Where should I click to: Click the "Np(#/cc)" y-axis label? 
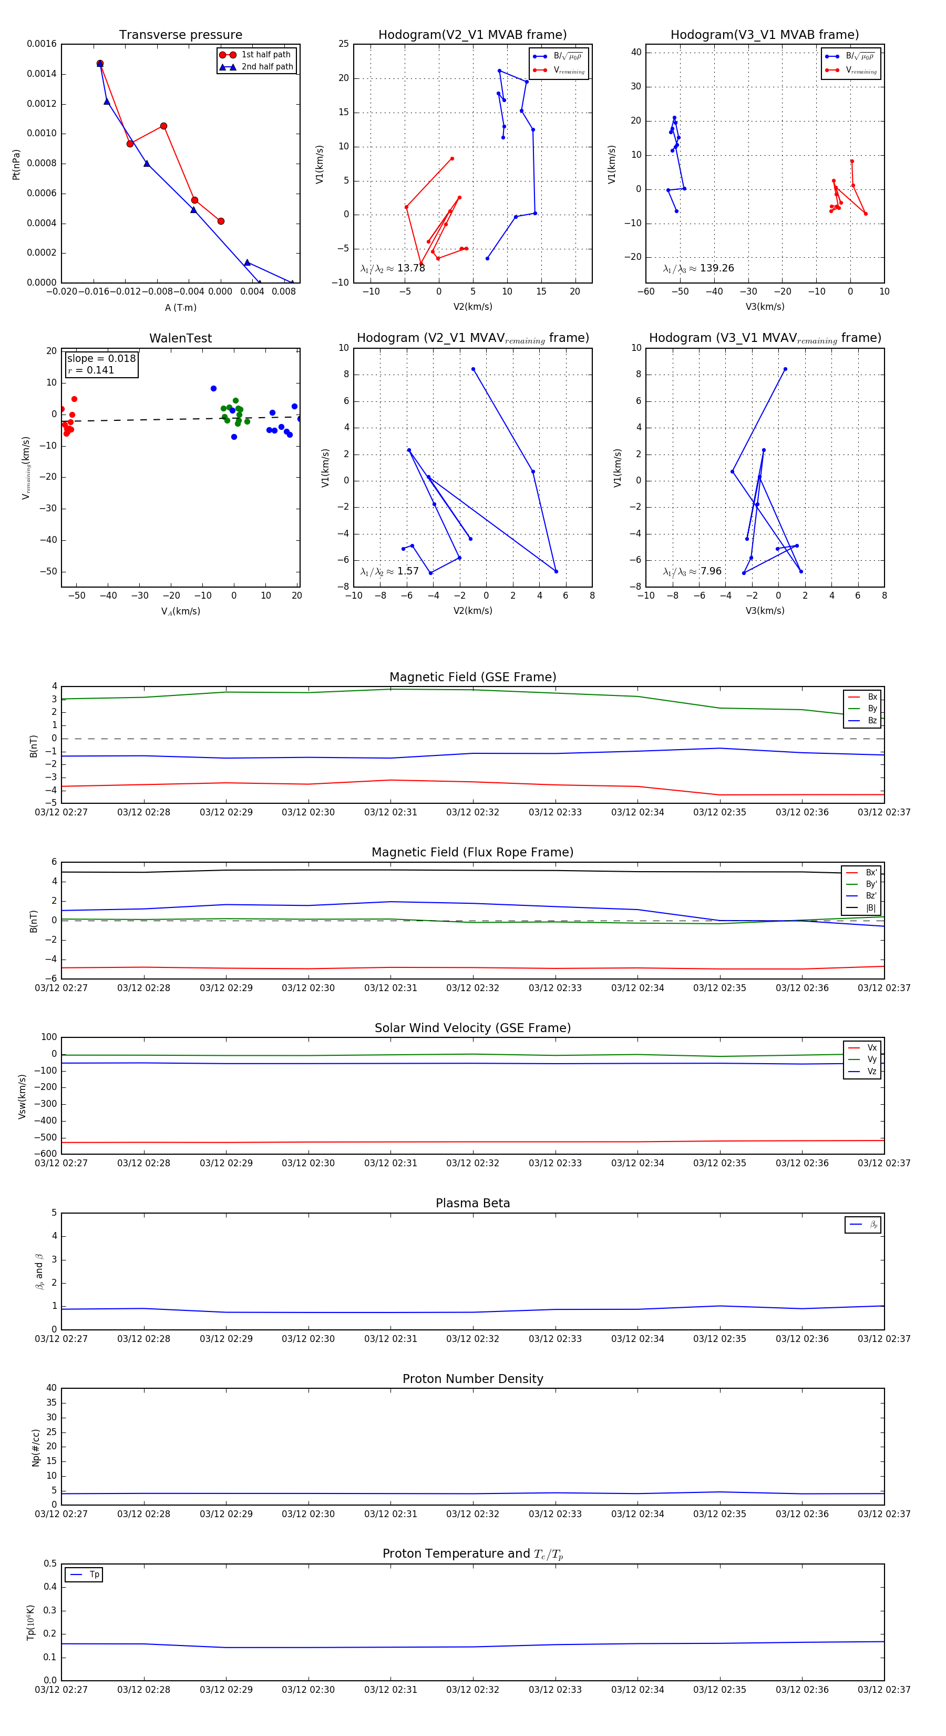pos(36,1448)
